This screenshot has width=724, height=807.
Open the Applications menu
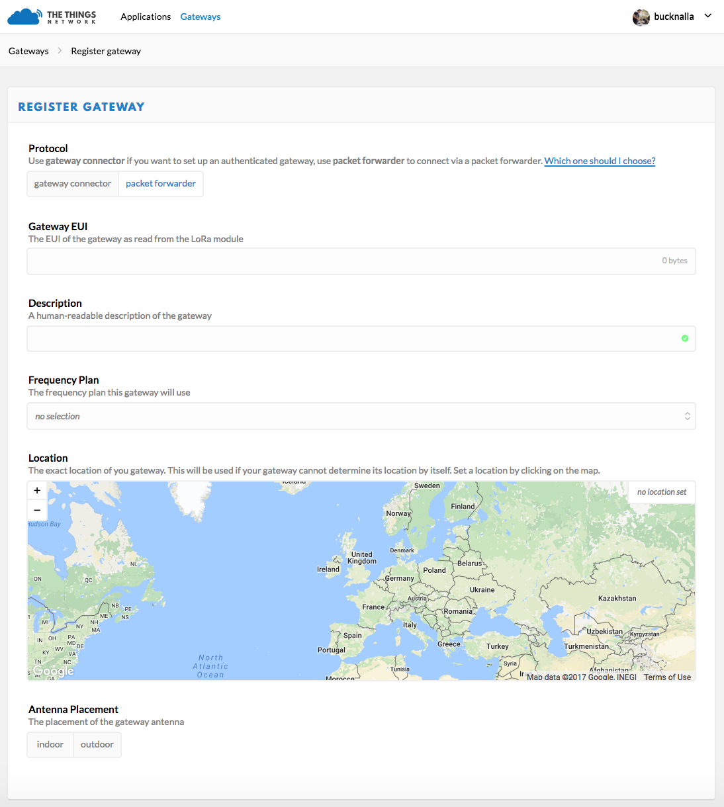click(146, 17)
